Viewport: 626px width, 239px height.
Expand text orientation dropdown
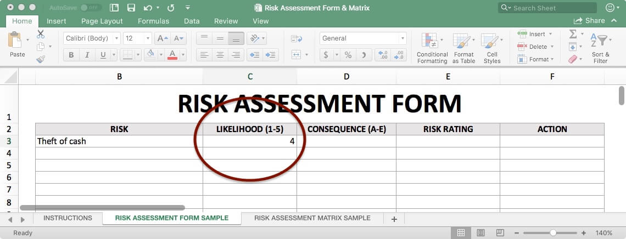[x=264, y=38]
